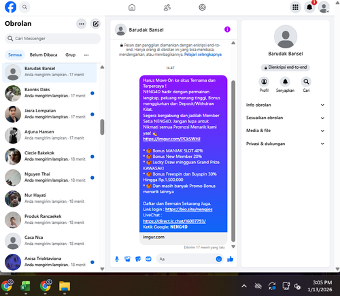Expand Info obrolan section

click(x=285, y=105)
